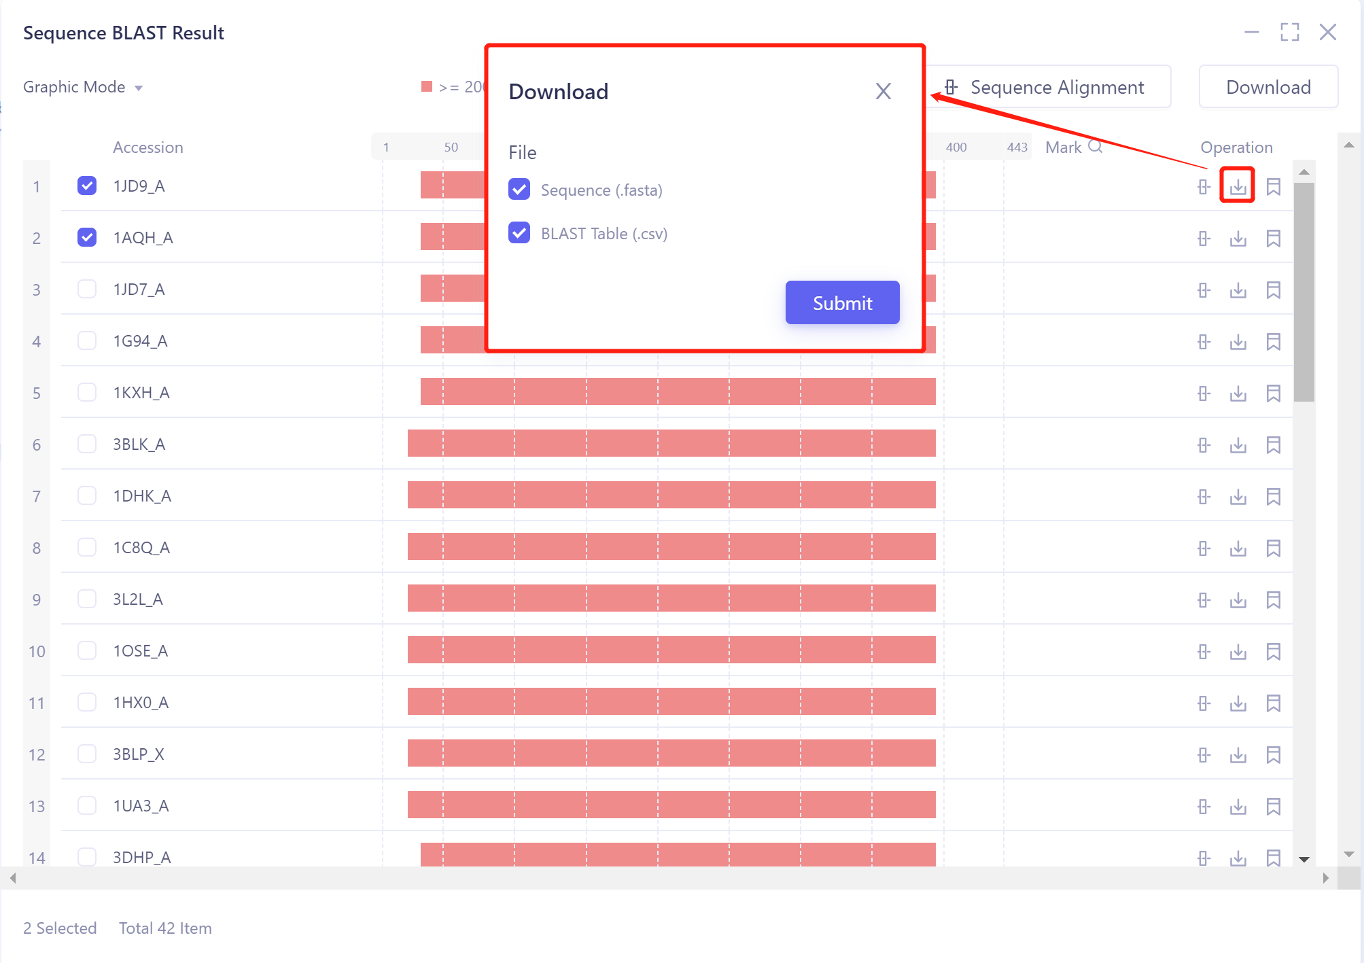Close the Download dialog
Viewport: 1364px width, 963px height.
(x=883, y=91)
